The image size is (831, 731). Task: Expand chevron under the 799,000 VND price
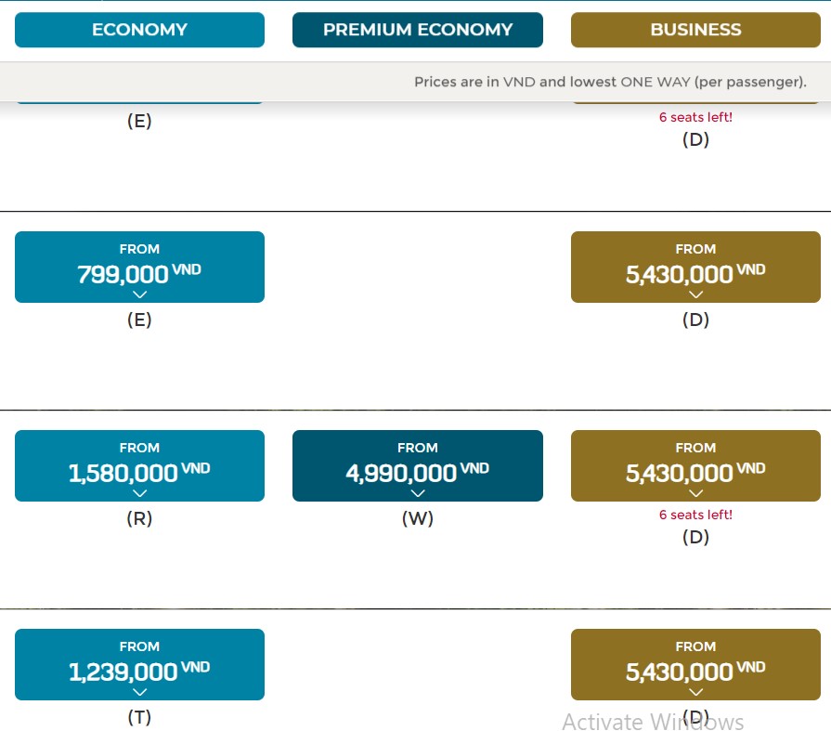point(139,294)
